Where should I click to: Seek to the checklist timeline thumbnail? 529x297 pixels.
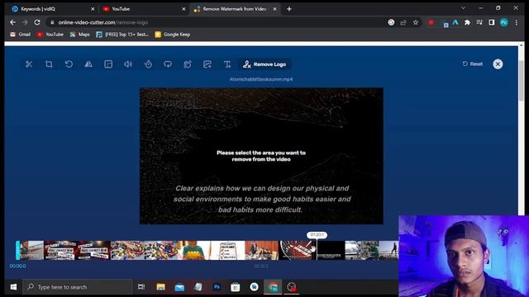(228, 250)
